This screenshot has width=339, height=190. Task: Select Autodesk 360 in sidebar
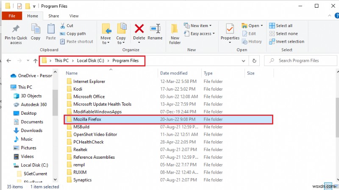(x=30, y=105)
